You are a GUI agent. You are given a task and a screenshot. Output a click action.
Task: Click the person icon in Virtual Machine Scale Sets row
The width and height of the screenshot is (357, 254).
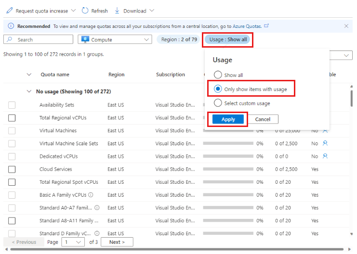point(325,143)
